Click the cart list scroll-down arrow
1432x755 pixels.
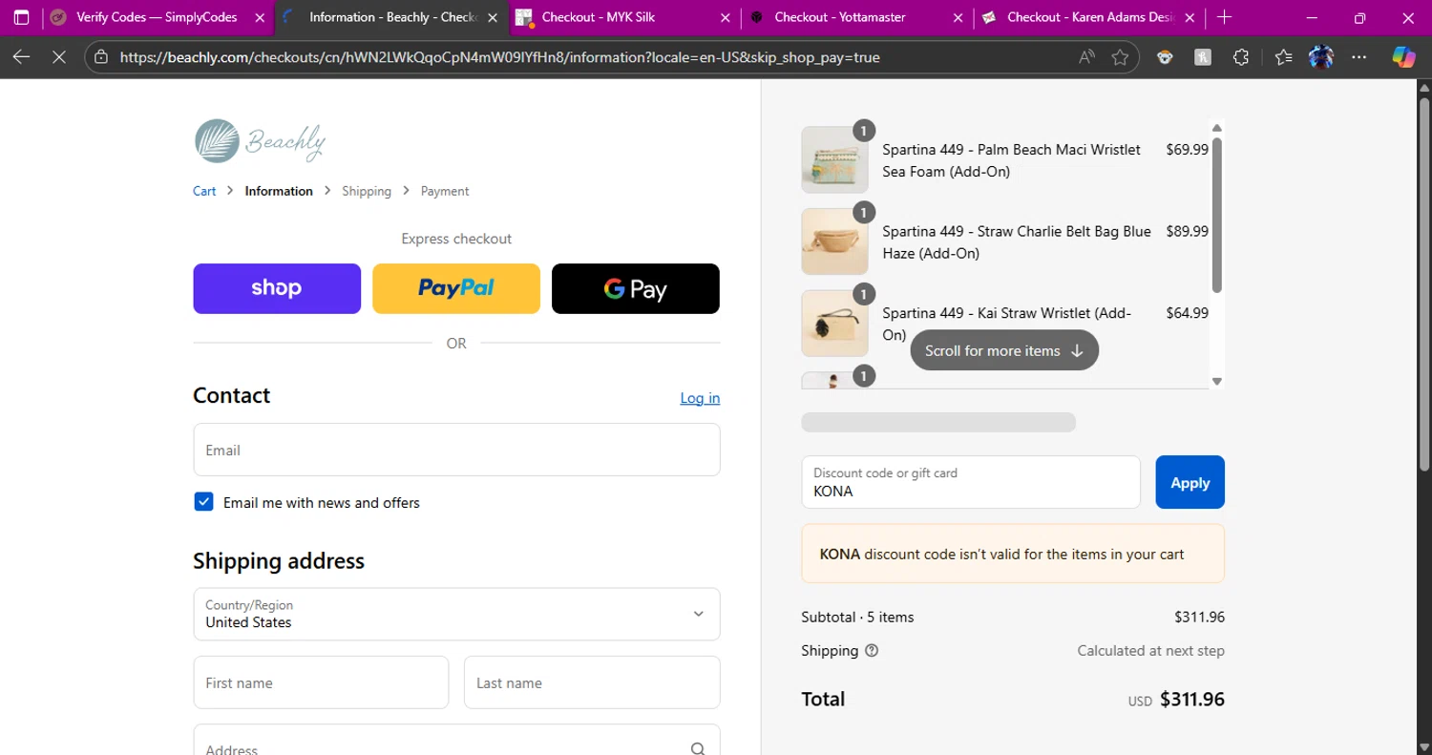tap(1216, 381)
